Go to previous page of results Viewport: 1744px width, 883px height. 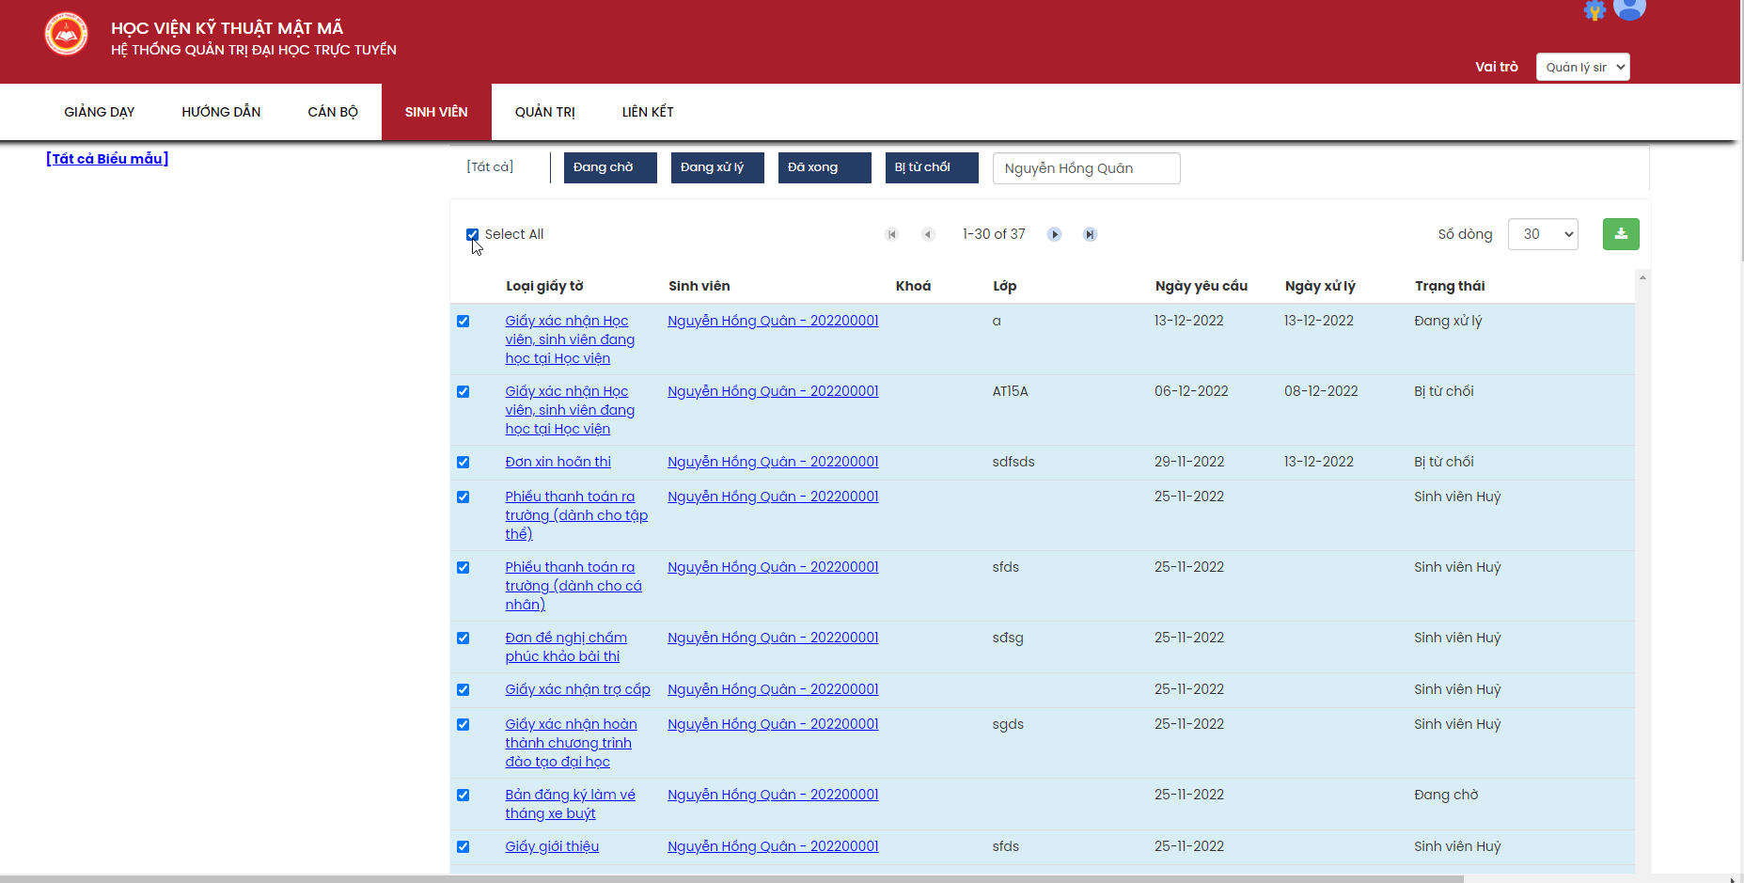tap(928, 234)
